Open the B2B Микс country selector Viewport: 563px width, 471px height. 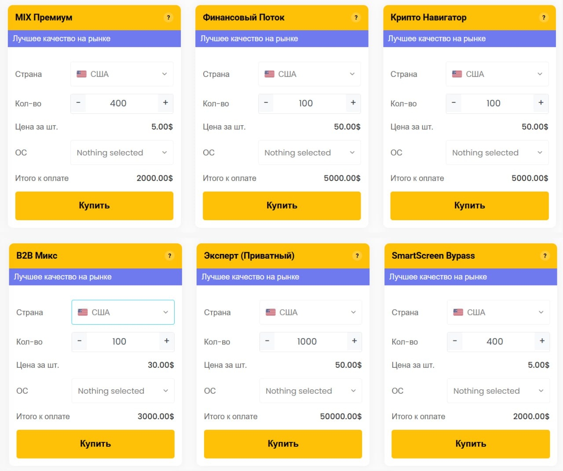tap(123, 312)
